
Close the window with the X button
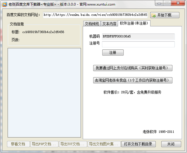(178, 3)
